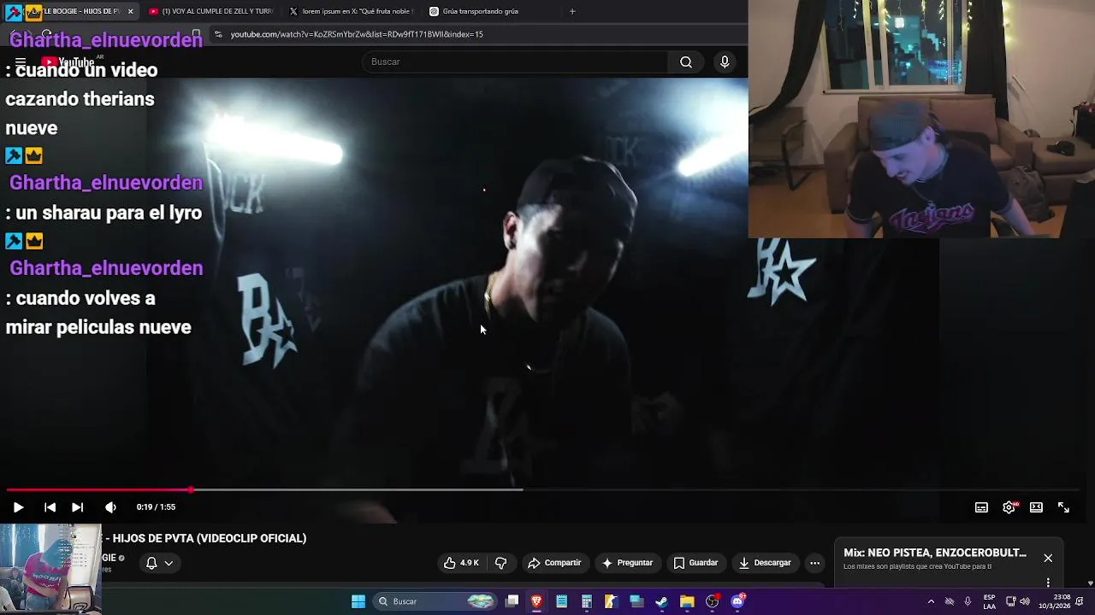Skip to next video in playlist
Screen dimensions: 1095x615
[77, 507]
